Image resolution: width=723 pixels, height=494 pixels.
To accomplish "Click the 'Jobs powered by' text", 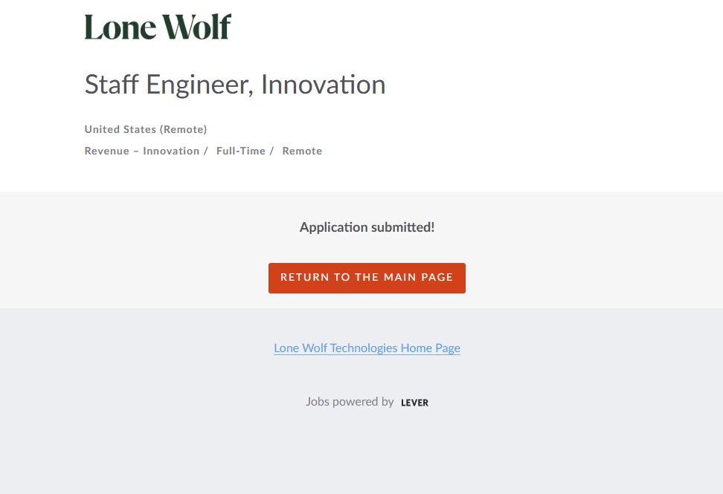I will (x=350, y=402).
